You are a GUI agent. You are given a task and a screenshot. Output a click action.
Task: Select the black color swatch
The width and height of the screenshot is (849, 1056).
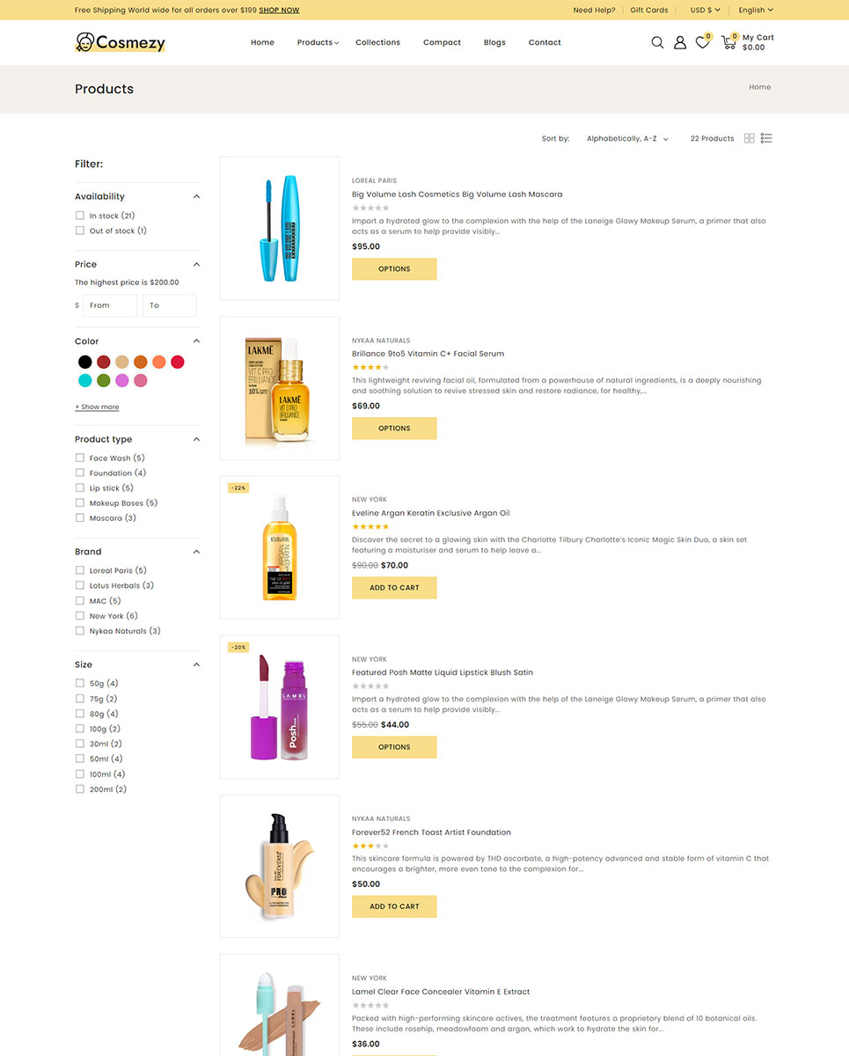[x=84, y=362]
